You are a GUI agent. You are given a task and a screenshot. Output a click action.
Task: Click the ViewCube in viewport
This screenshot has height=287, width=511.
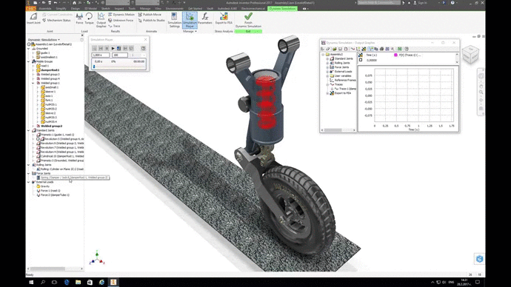(470, 54)
